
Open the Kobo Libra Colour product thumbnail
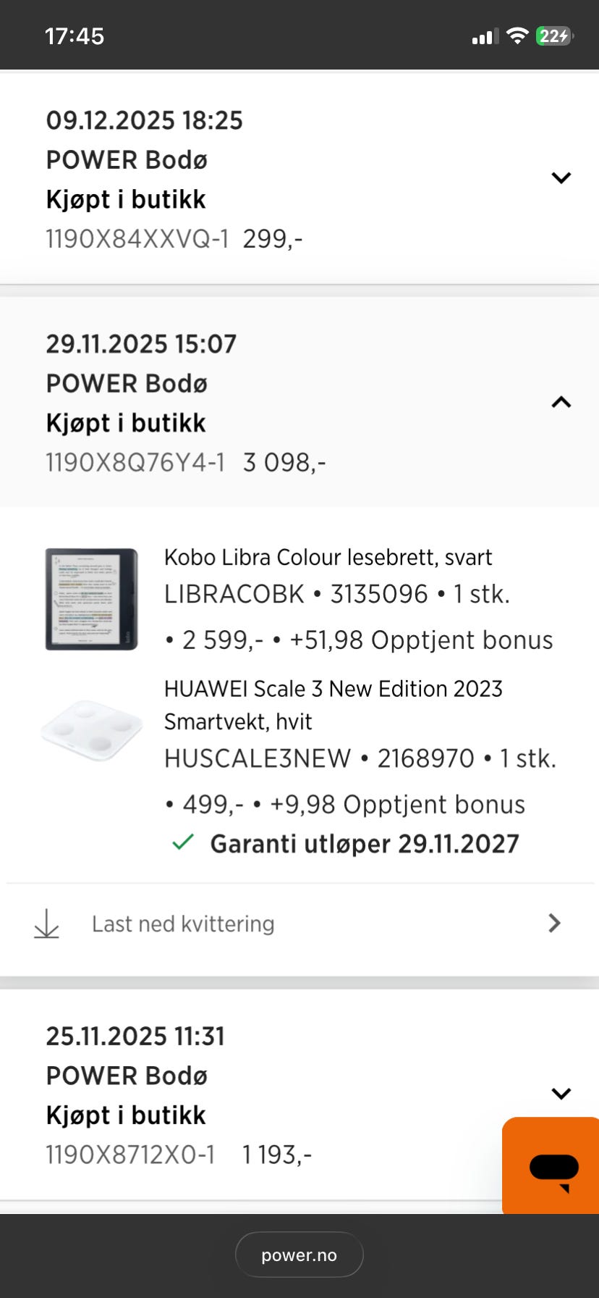point(91,599)
